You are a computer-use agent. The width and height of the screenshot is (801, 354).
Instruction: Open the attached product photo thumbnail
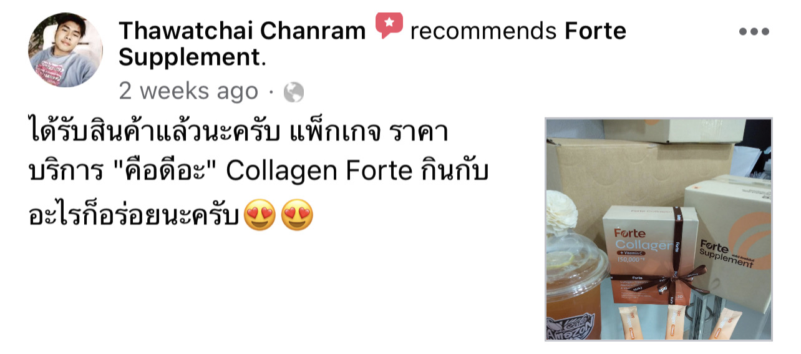tap(659, 229)
